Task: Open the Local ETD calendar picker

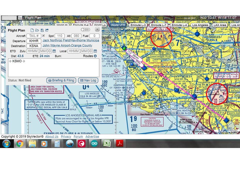Action: pyautogui.click(x=95, y=51)
